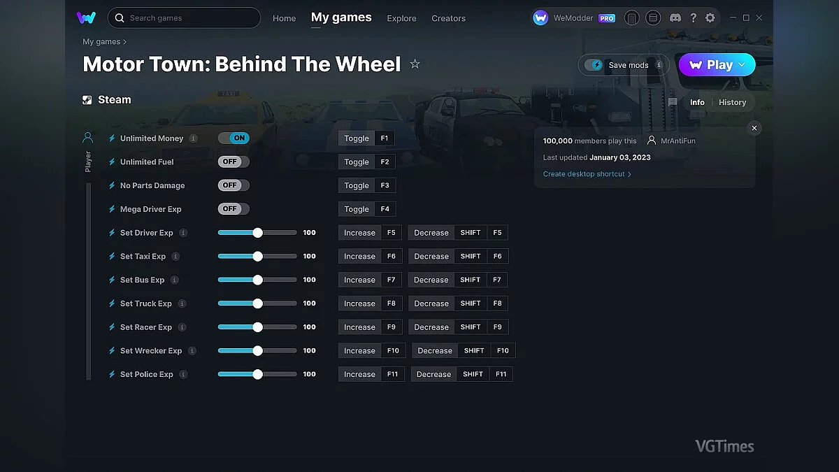Screen dimensions: 839x472
Task: Click the help question mark icon
Action: [693, 17]
